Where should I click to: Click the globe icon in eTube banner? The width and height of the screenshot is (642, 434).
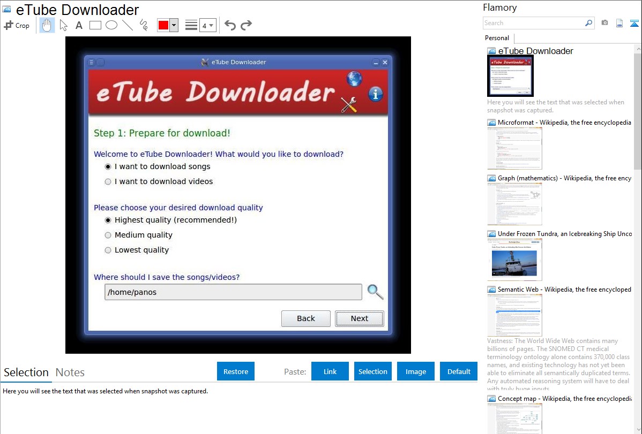(354, 78)
